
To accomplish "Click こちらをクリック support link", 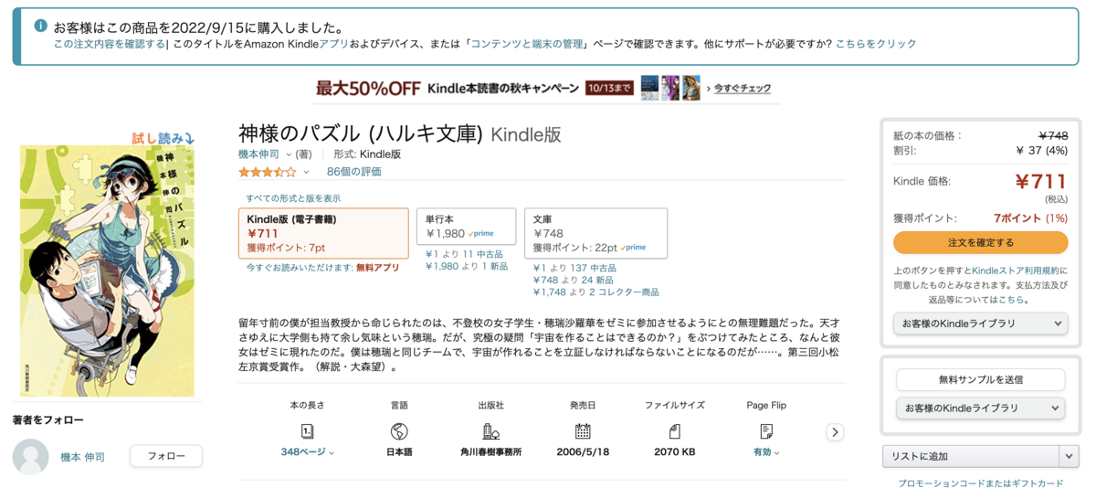I will [x=876, y=44].
